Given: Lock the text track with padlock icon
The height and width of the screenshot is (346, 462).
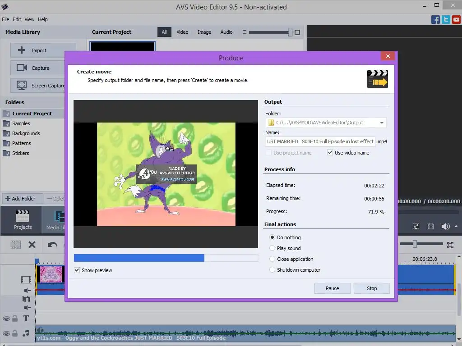Looking at the screenshot, I should [x=15, y=319].
